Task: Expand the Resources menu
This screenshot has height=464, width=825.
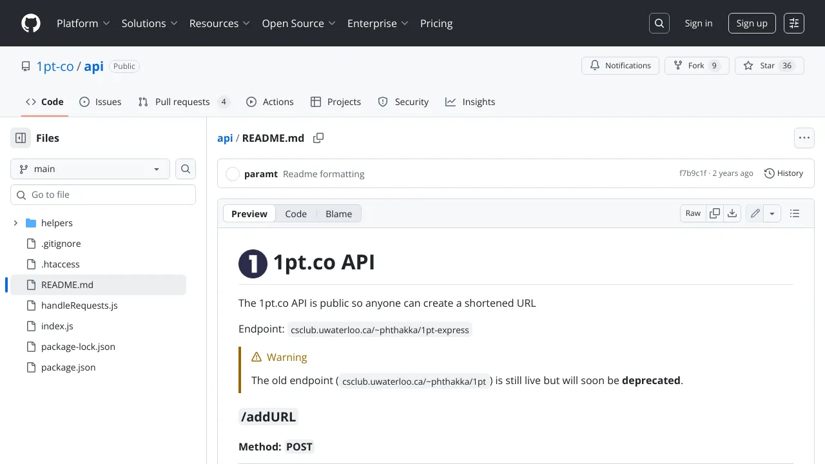Action: tap(219, 23)
